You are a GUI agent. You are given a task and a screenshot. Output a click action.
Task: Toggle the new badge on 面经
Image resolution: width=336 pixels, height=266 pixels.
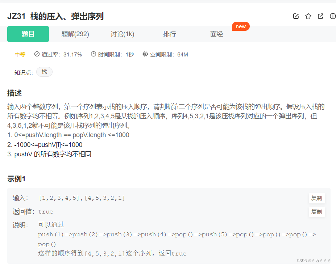(241, 26)
